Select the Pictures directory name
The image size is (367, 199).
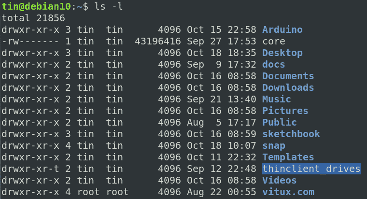point(285,111)
